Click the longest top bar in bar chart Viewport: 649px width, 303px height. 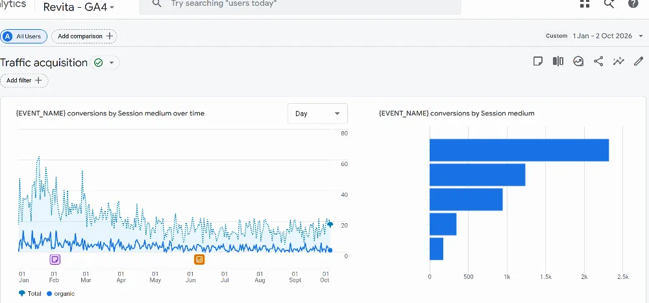click(519, 150)
